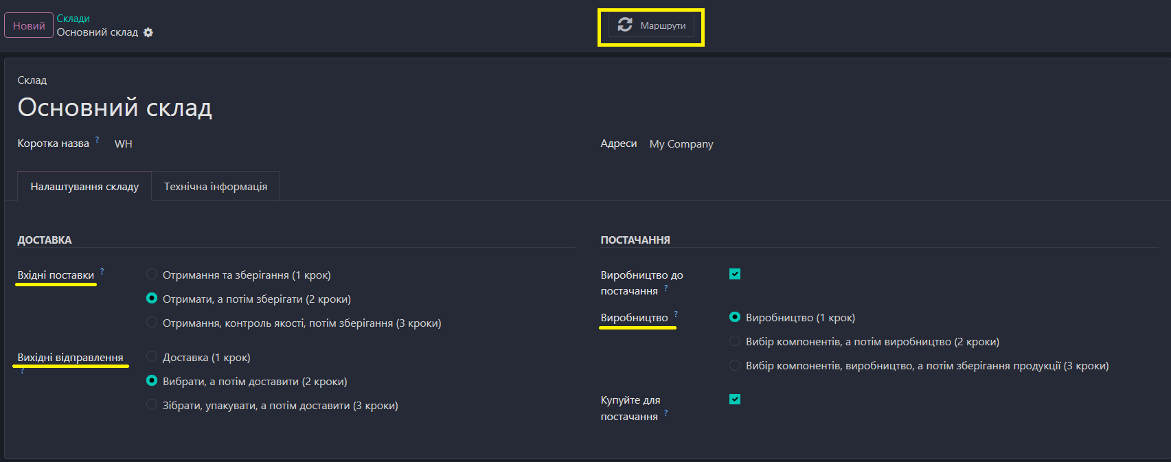Viewport: 1171px width, 462px height.
Task: Click the gear icon beside Основний склад breadcrumb
Action: (148, 32)
